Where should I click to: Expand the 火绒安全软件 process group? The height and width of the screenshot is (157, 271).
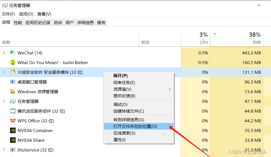click(x=4, y=72)
